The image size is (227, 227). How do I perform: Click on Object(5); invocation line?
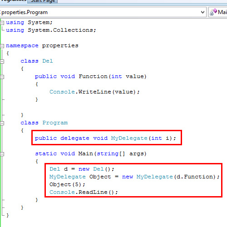click(x=67, y=184)
